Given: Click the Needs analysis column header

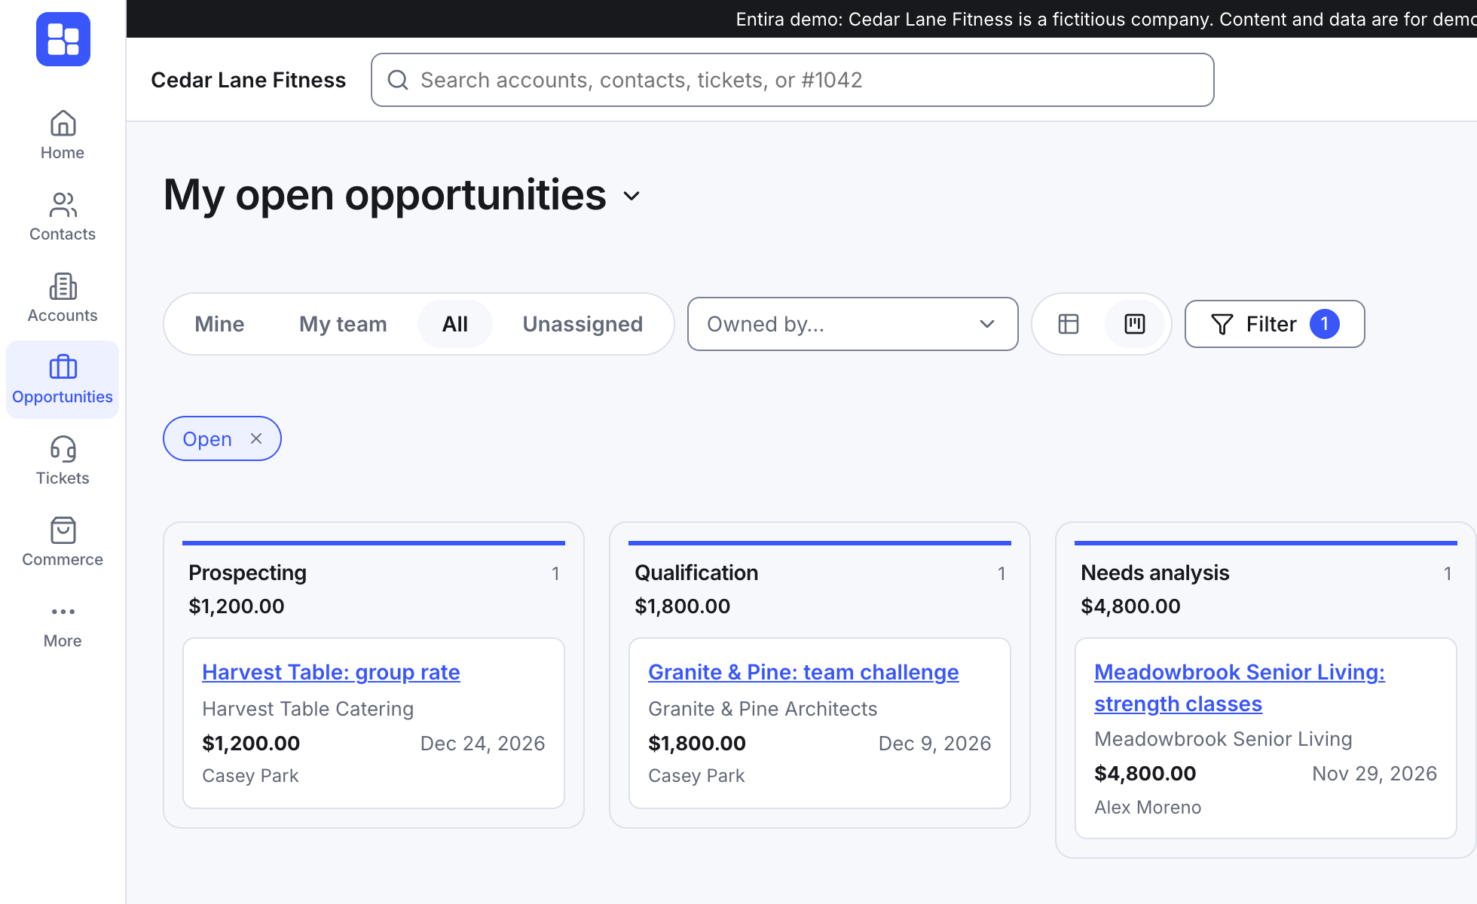Looking at the screenshot, I should point(1154,573).
